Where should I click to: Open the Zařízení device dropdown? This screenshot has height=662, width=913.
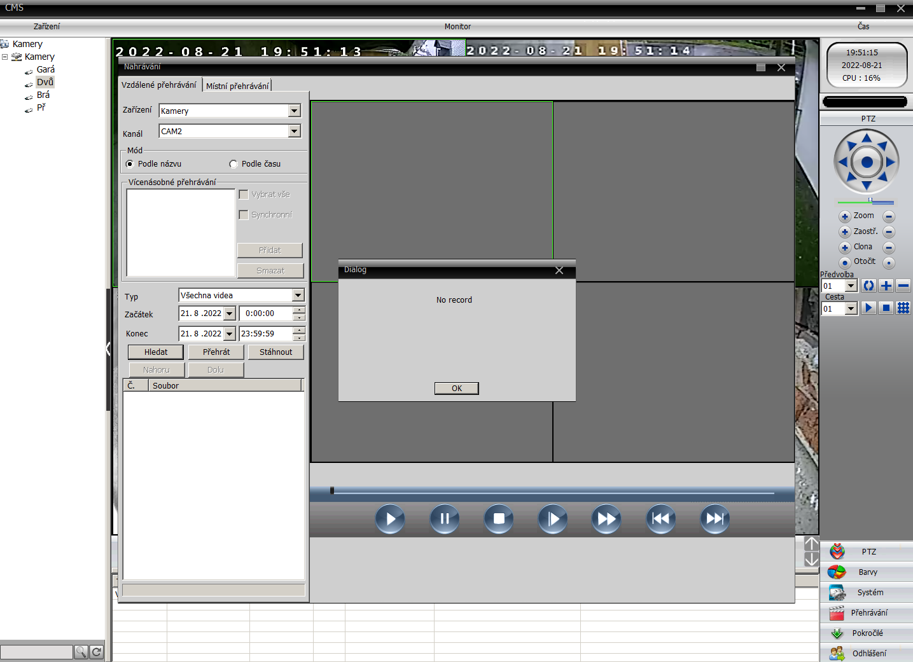click(x=294, y=111)
